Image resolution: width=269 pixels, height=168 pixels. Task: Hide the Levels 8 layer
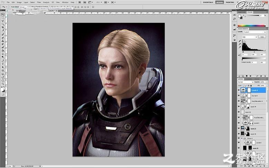tap(239, 90)
